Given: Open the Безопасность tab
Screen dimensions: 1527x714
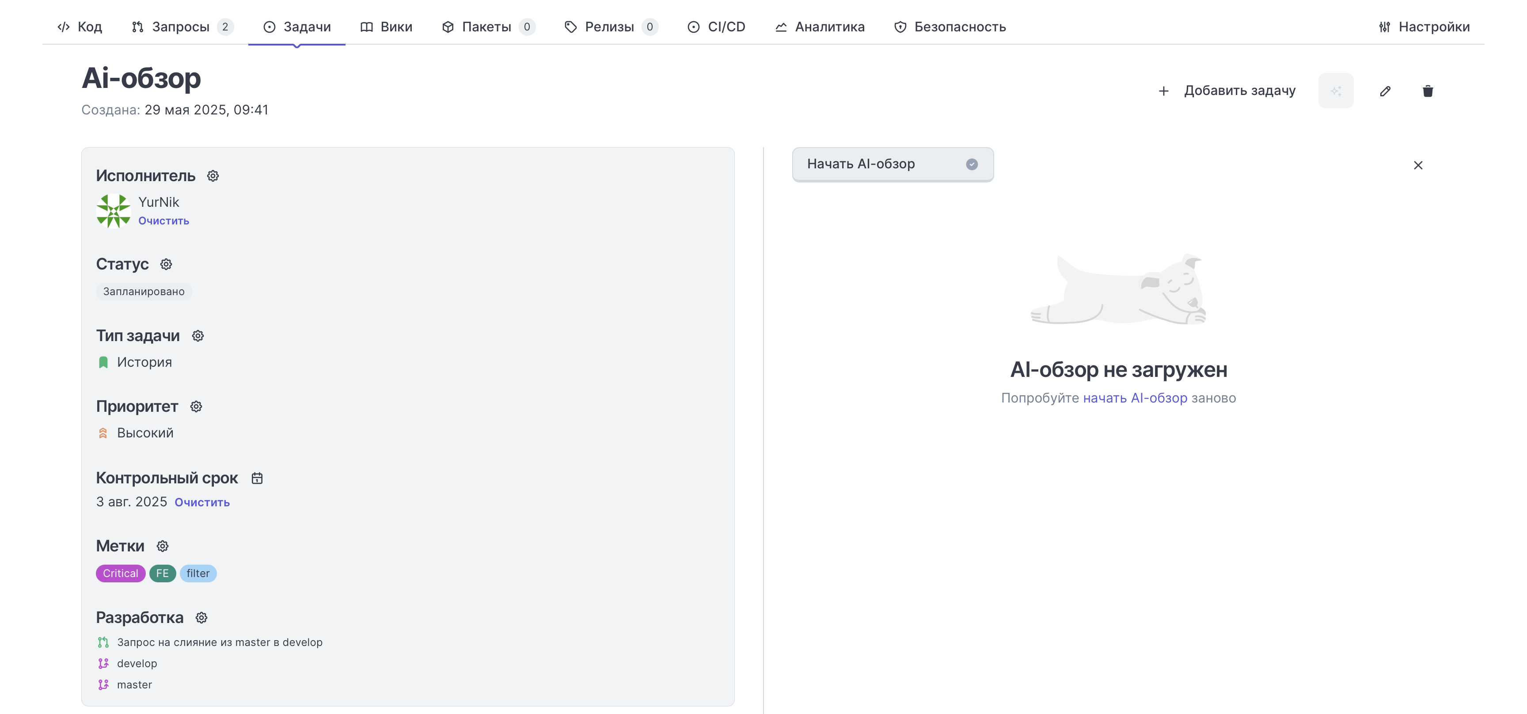Looking at the screenshot, I should pos(950,27).
